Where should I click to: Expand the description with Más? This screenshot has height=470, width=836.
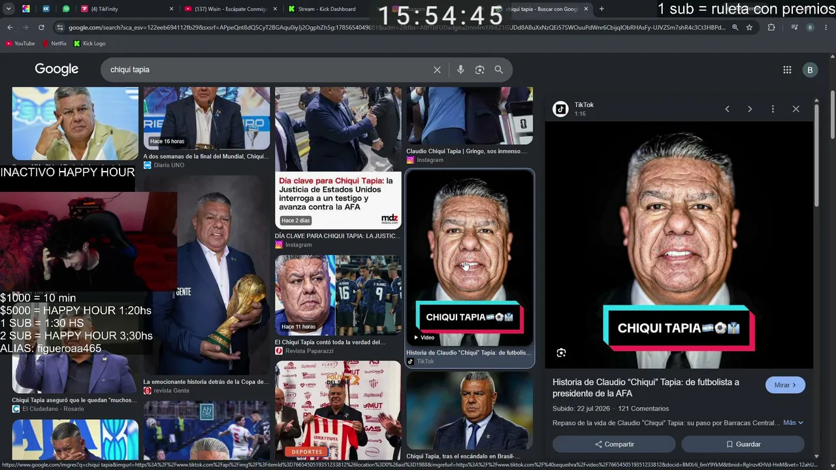tap(793, 422)
